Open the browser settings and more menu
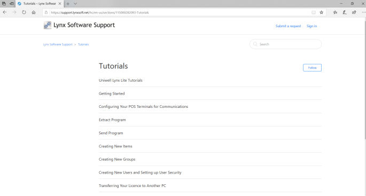The height and width of the screenshot is (196, 366). pos(363,12)
